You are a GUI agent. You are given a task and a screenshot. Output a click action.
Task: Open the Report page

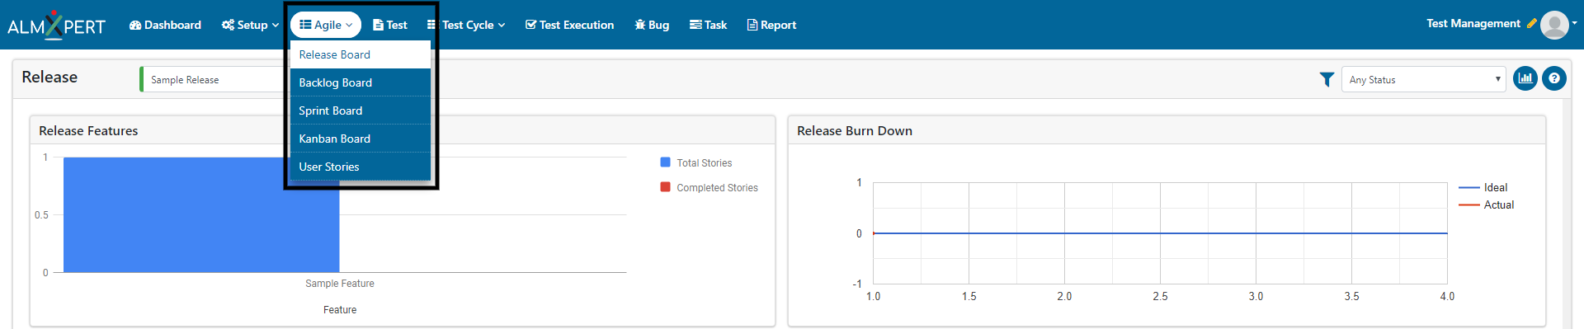point(771,25)
